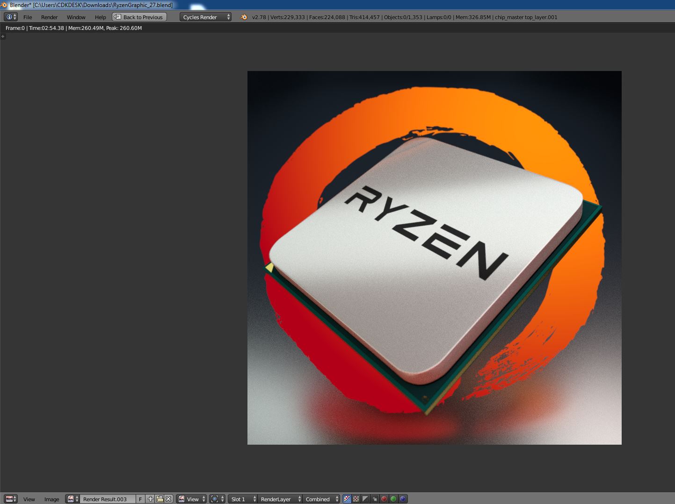This screenshot has width=675, height=504.
Task: Open the image editor type selector
Action: [x=11, y=499]
